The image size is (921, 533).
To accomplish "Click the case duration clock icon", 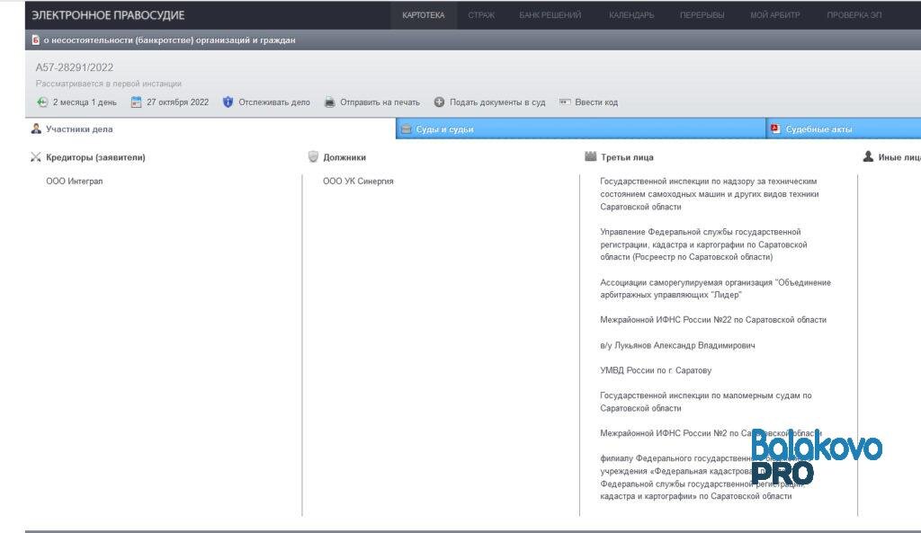I will pyautogui.click(x=42, y=102).
